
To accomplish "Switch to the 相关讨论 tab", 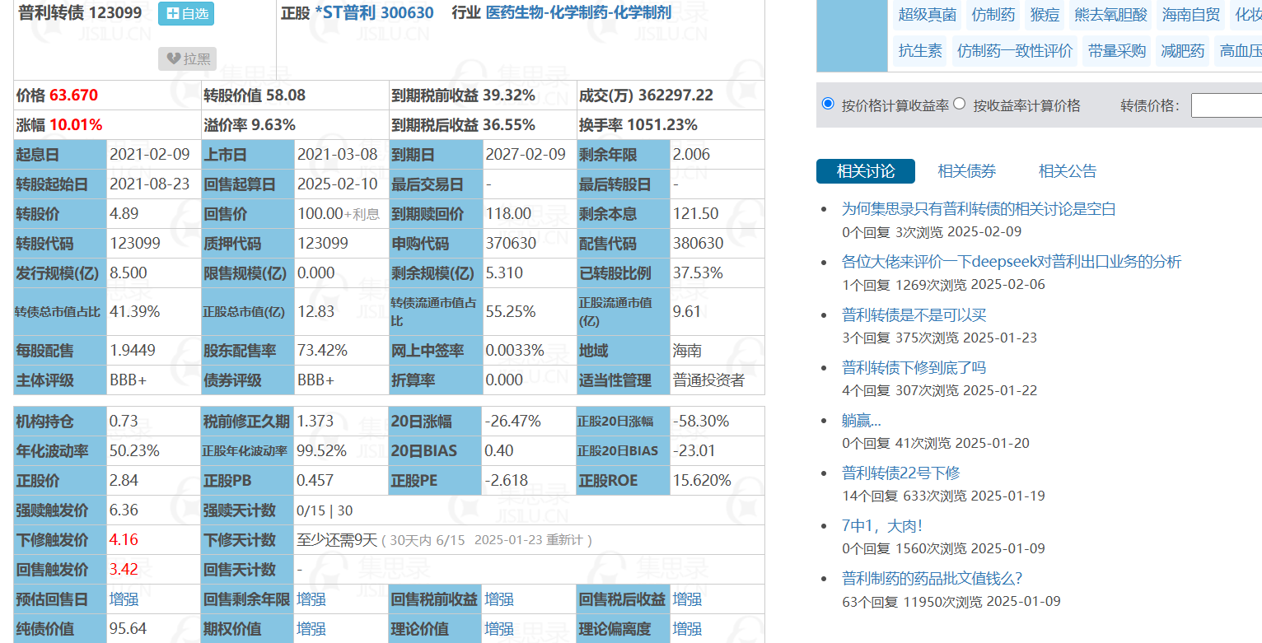I will [866, 171].
